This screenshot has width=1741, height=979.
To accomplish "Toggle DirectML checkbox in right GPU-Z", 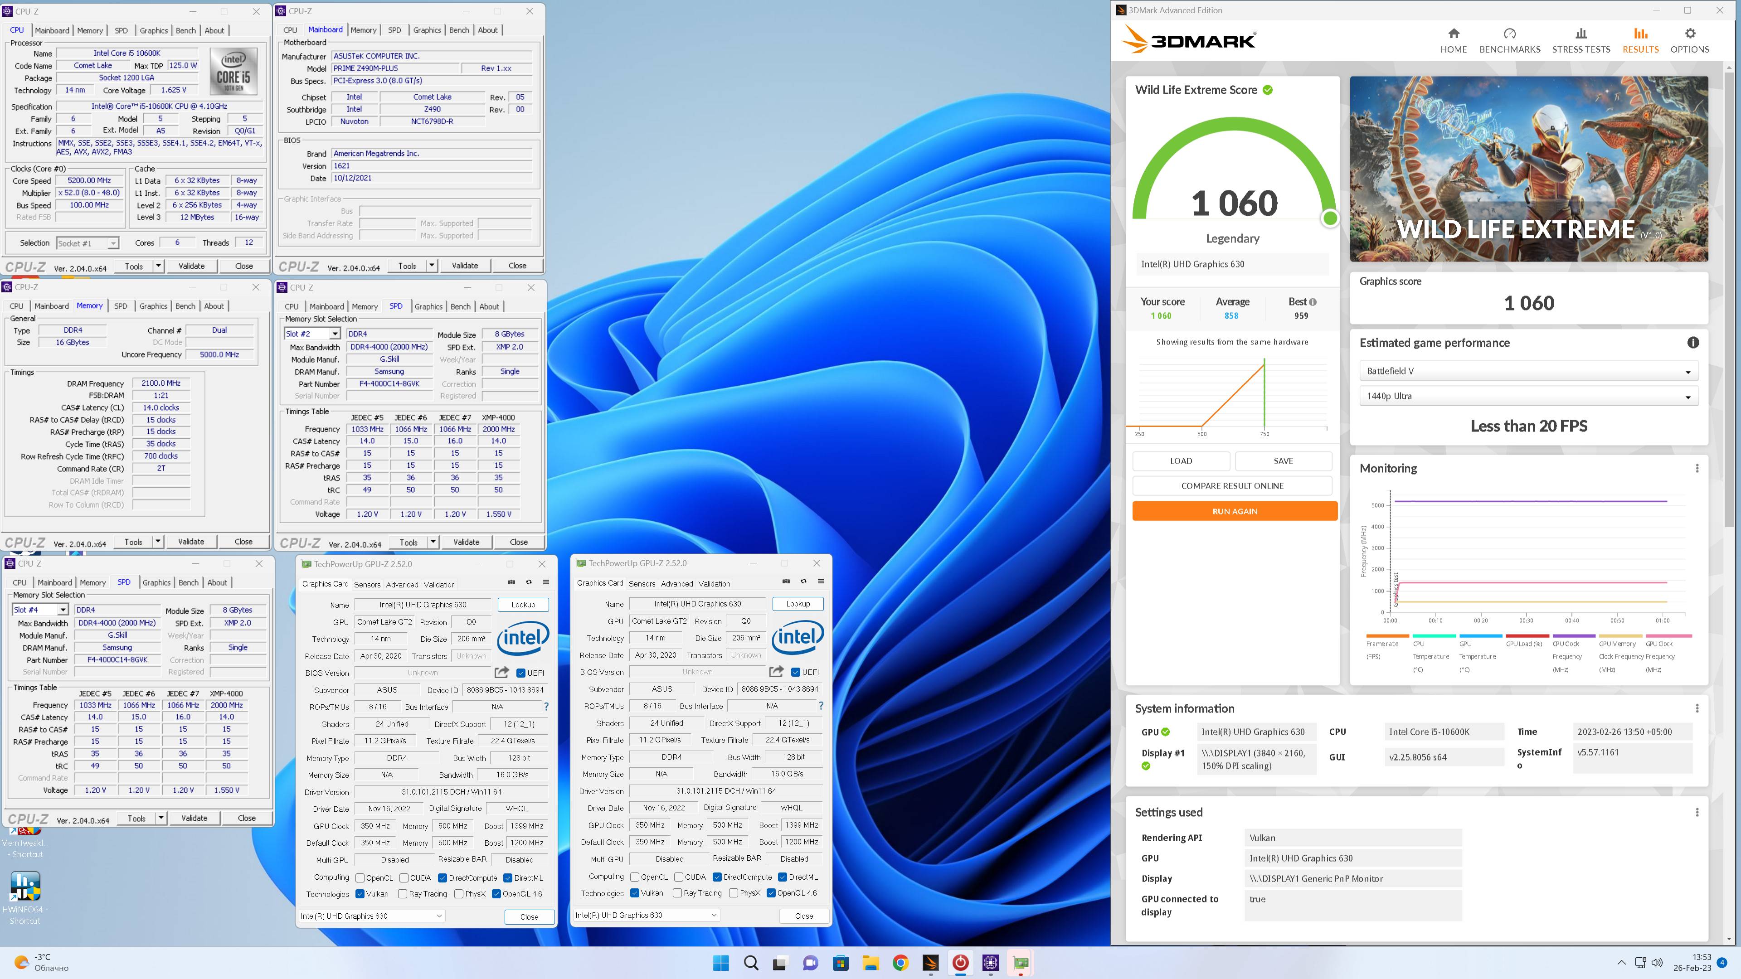I will click(x=782, y=877).
